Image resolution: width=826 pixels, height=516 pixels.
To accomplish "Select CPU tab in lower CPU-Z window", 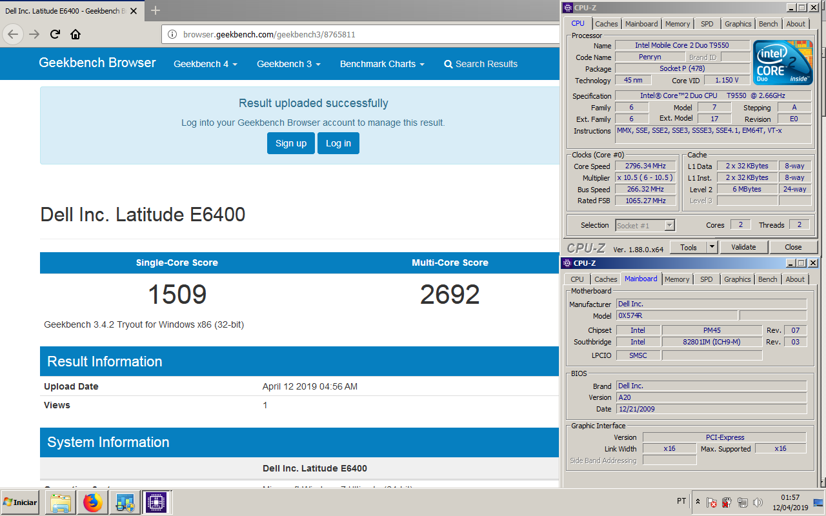I will (x=577, y=279).
